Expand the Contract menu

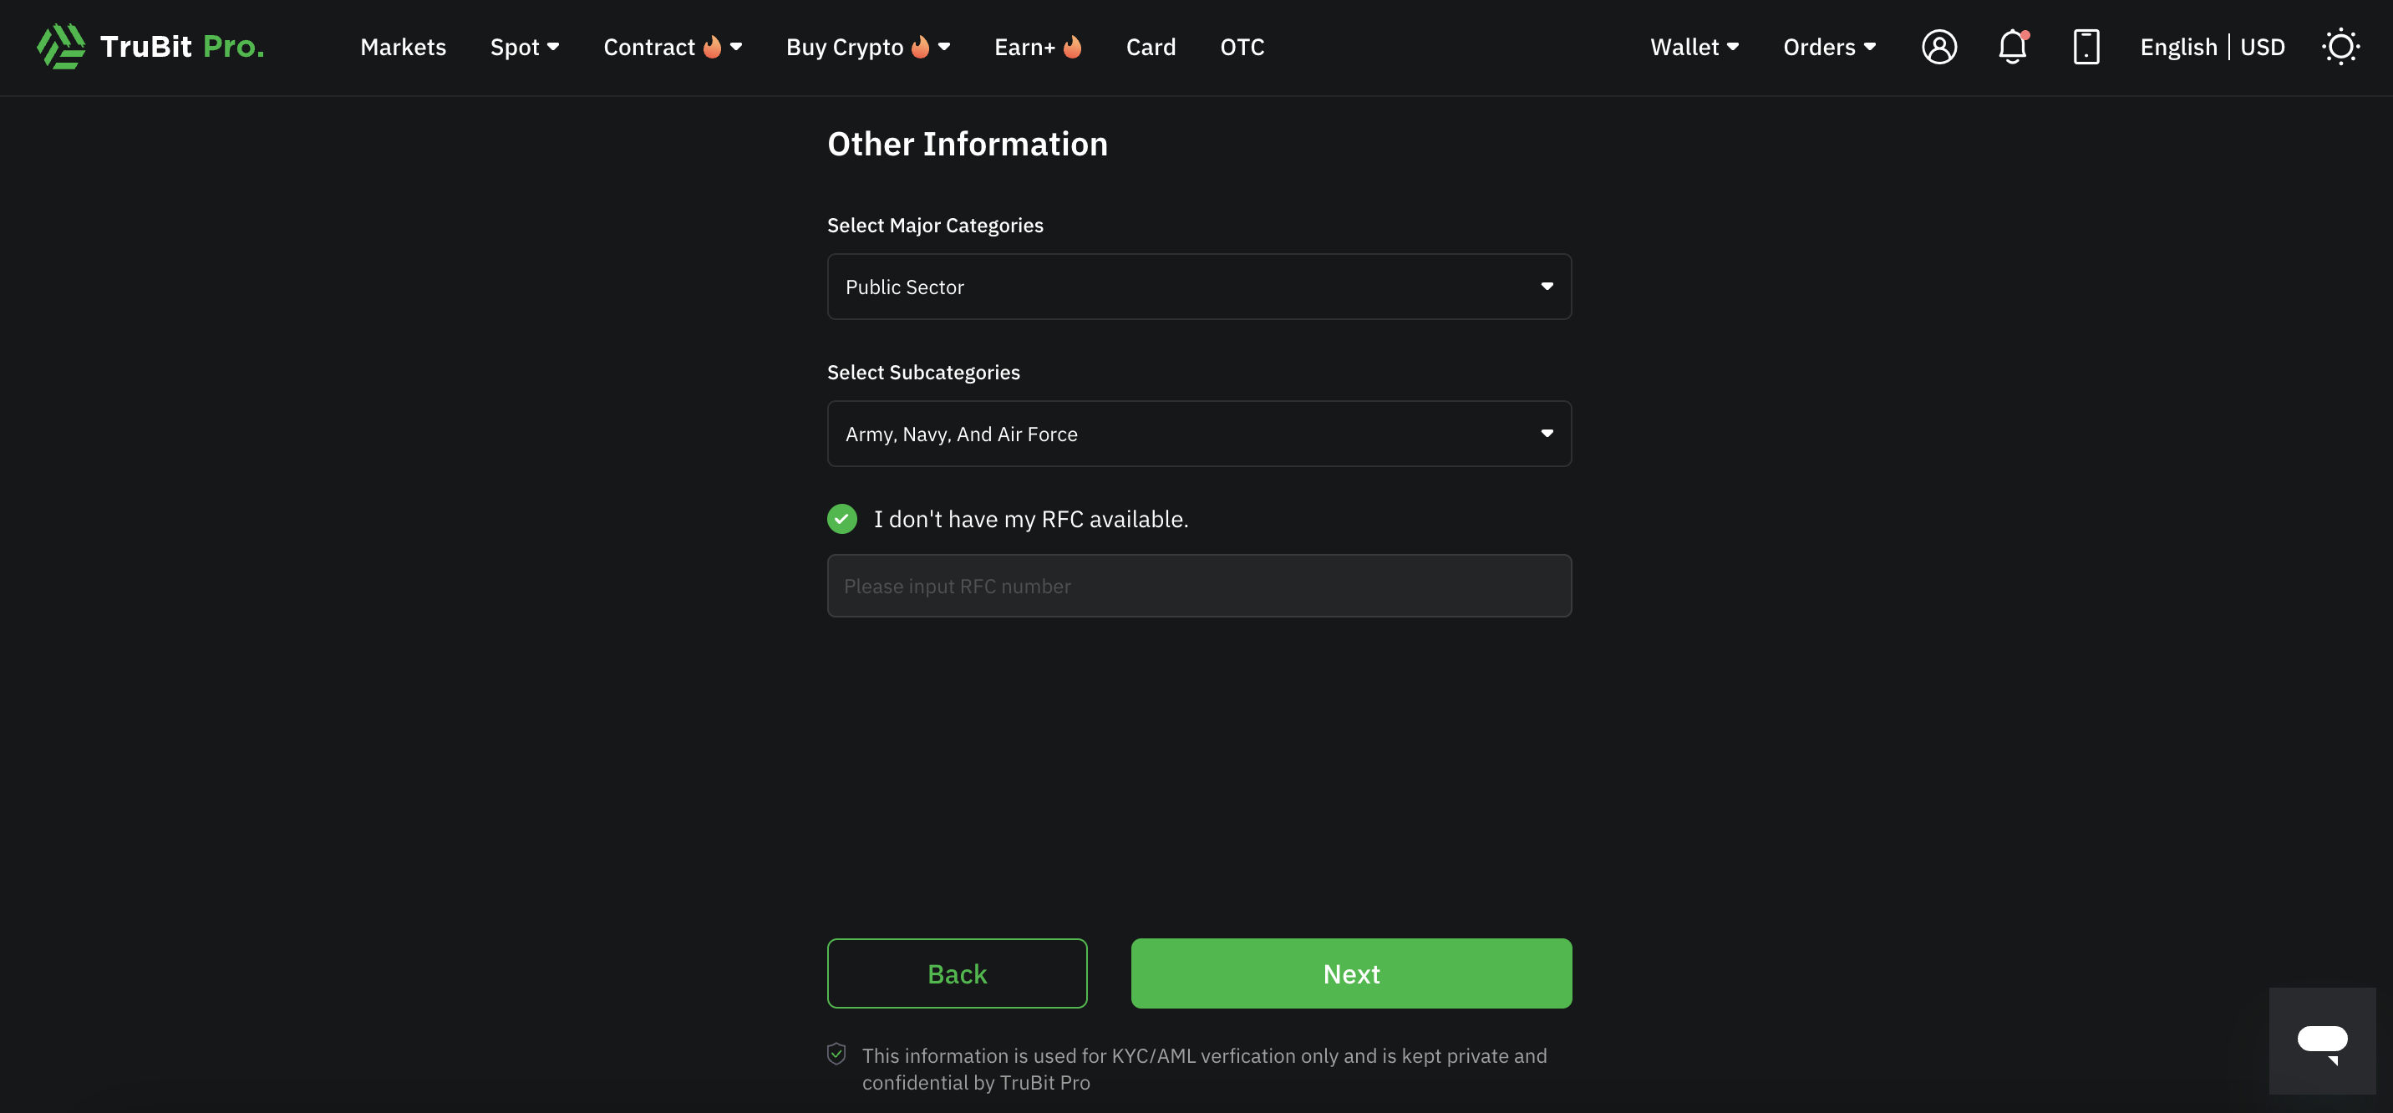click(x=672, y=47)
